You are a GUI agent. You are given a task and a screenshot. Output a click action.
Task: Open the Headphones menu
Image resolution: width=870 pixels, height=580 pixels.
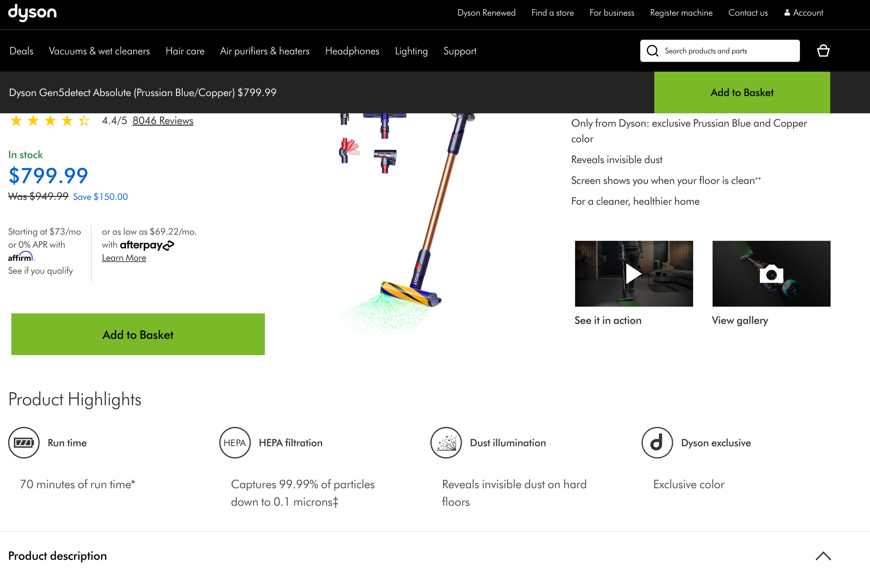pyautogui.click(x=352, y=51)
